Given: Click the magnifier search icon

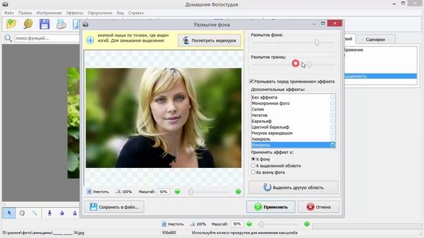Looking at the screenshot, I should [x=8, y=38].
